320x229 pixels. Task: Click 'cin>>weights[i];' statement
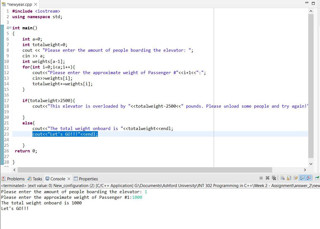[x=53, y=78]
